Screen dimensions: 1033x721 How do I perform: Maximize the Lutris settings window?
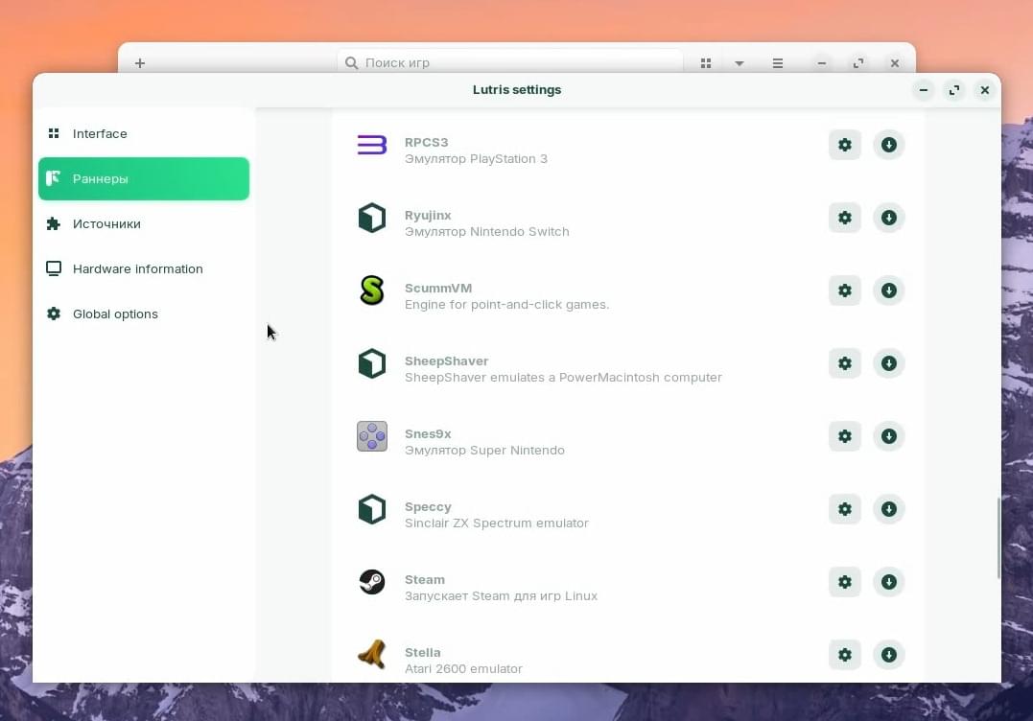click(954, 90)
